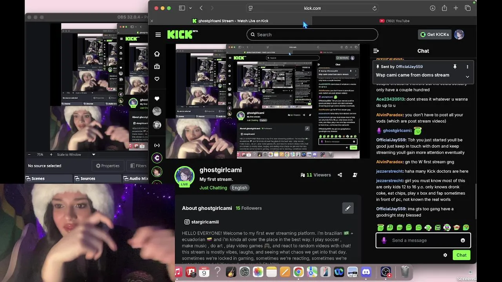The width and height of the screenshot is (502, 282).
Task: Open Google Chrome from the Dock
Action: [x=298, y=271]
